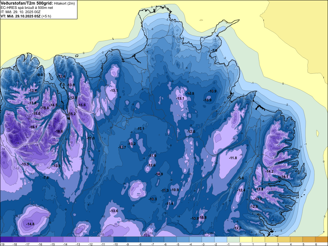Click the 'Hitakort (2m)' subtitle
Image resolution: width=328 pixels, height=246 pixels.
(64, 3)
